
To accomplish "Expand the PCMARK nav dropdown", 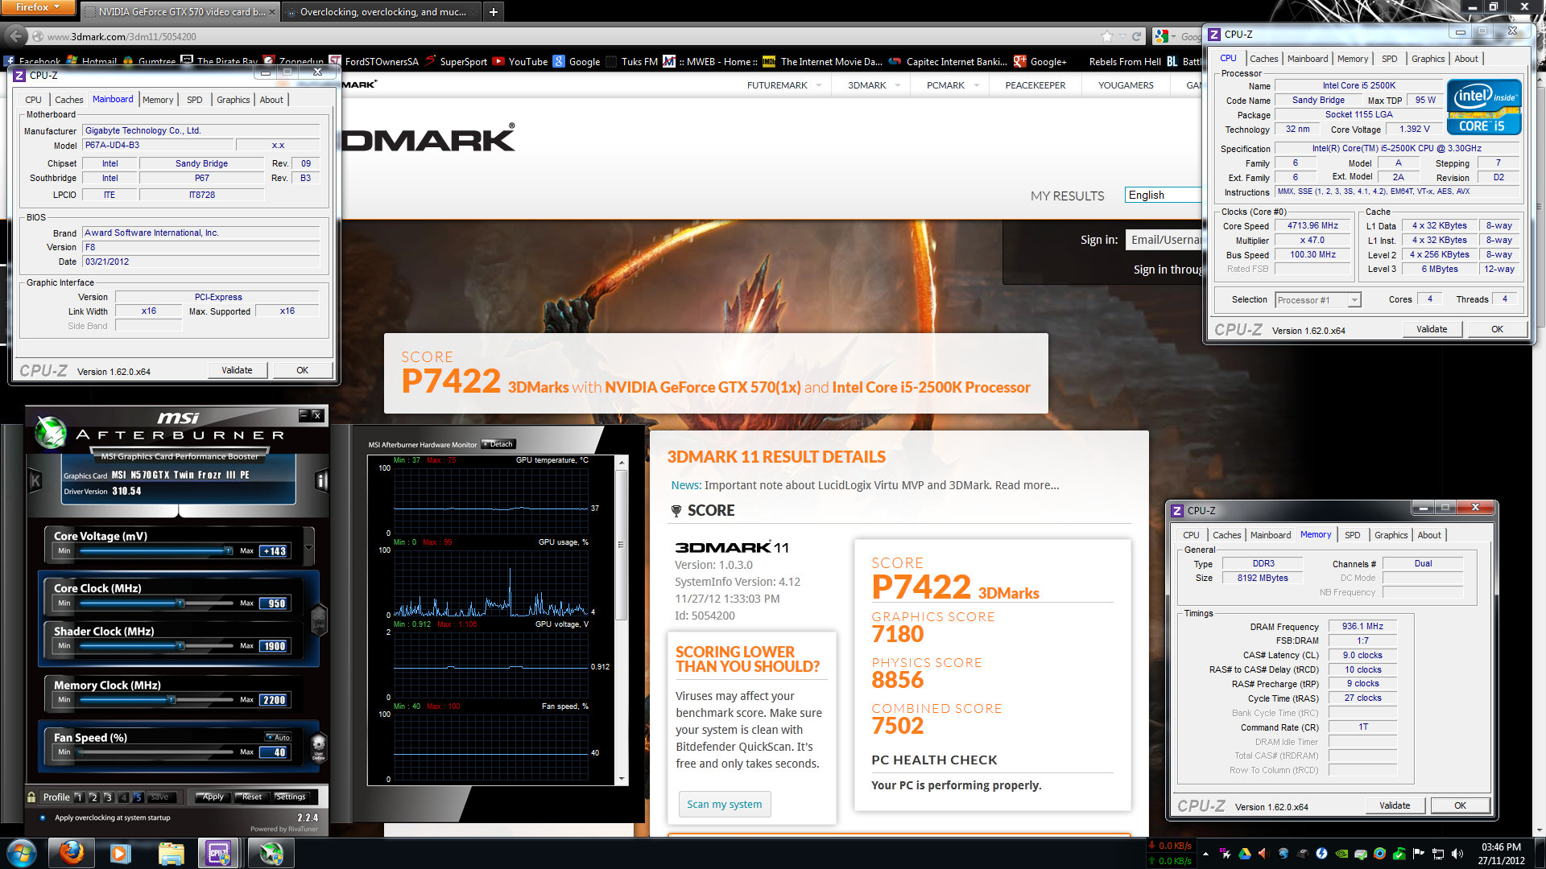I will (976, 85).
